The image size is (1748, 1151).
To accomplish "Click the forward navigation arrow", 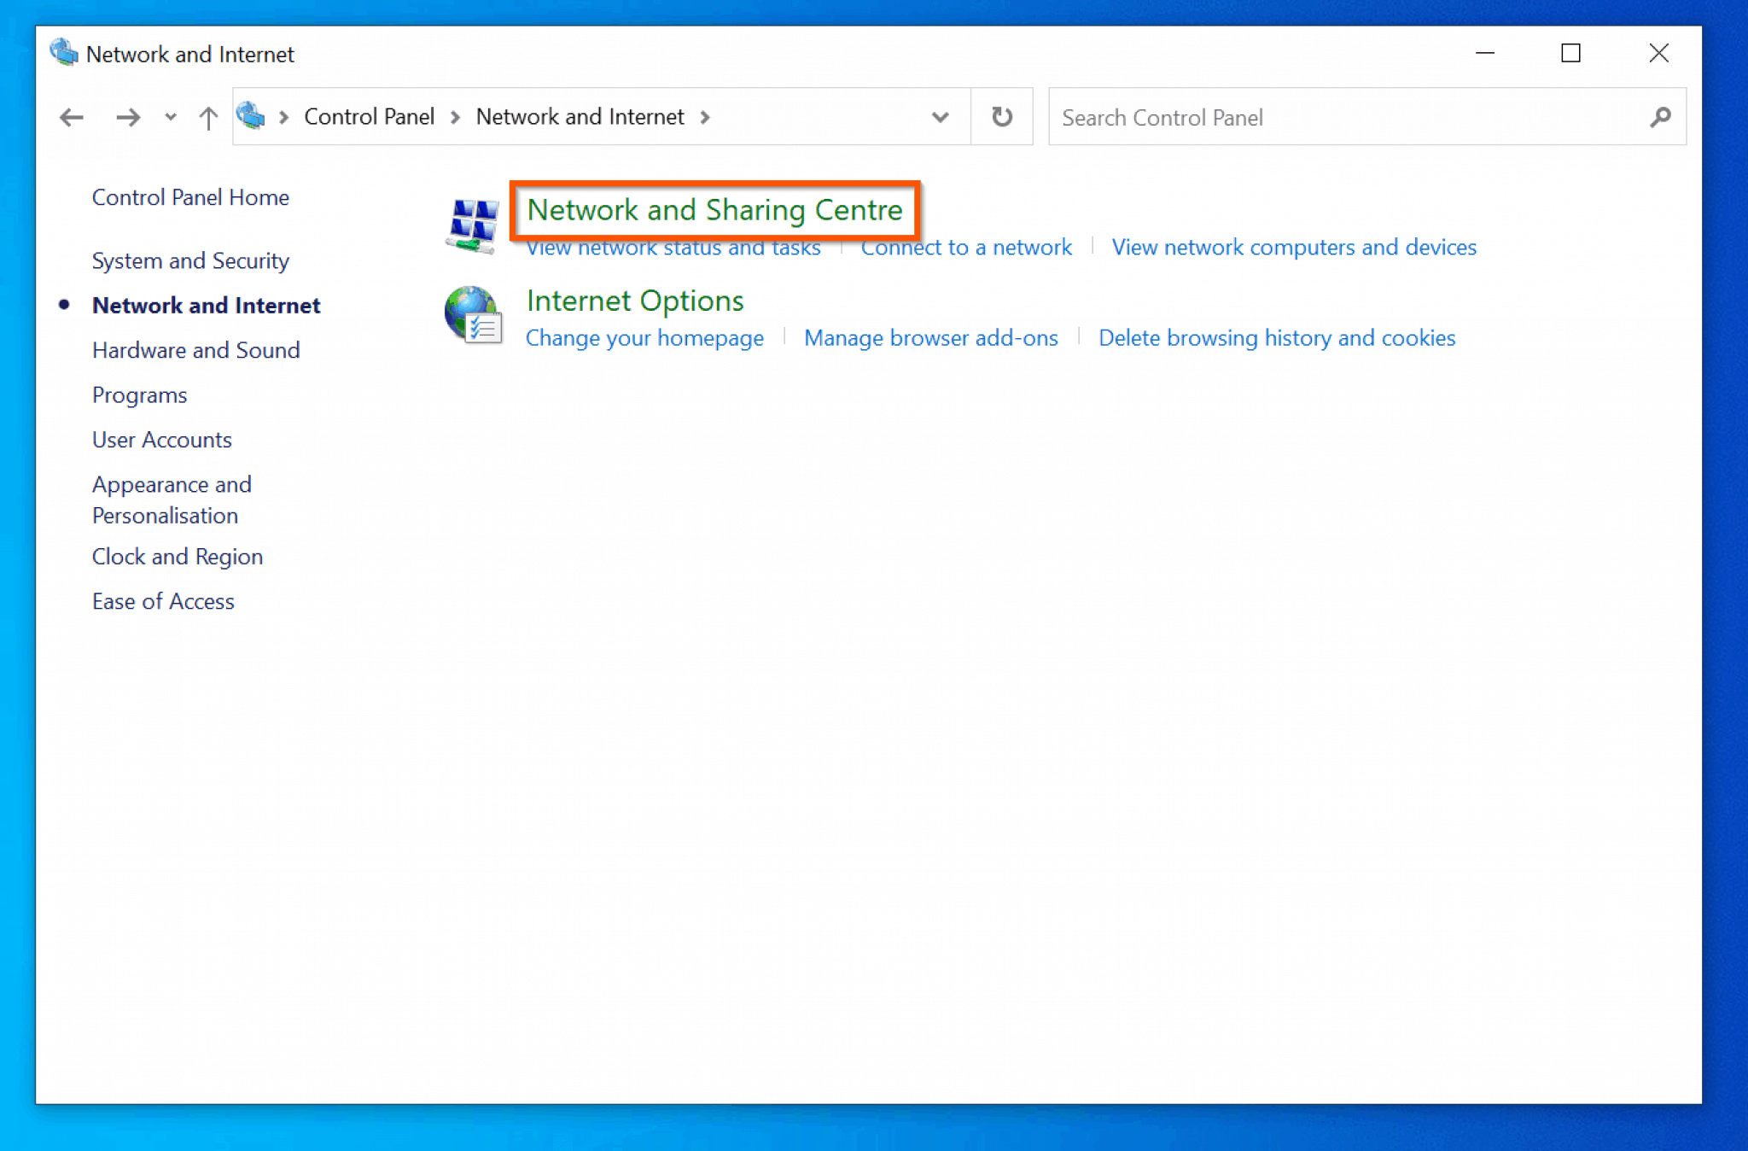I will coord(128,117).
